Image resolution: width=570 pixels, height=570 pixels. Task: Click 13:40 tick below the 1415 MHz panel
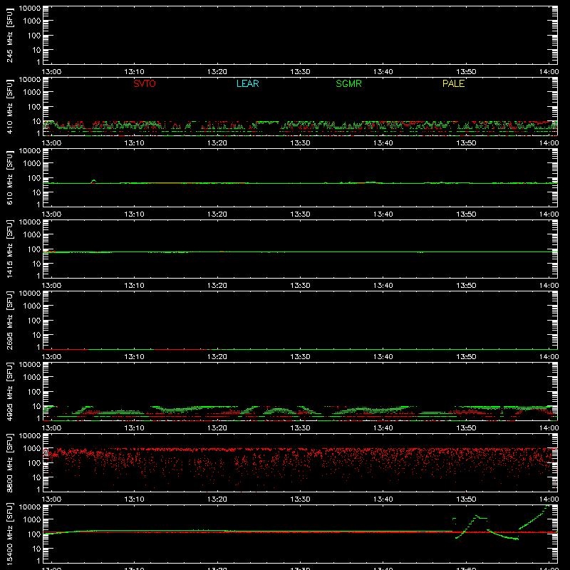(x=383, y=286)
